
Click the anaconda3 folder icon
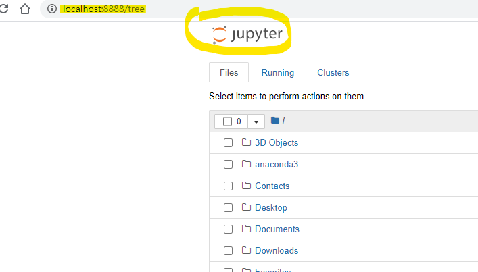click(x=246, y=164)
